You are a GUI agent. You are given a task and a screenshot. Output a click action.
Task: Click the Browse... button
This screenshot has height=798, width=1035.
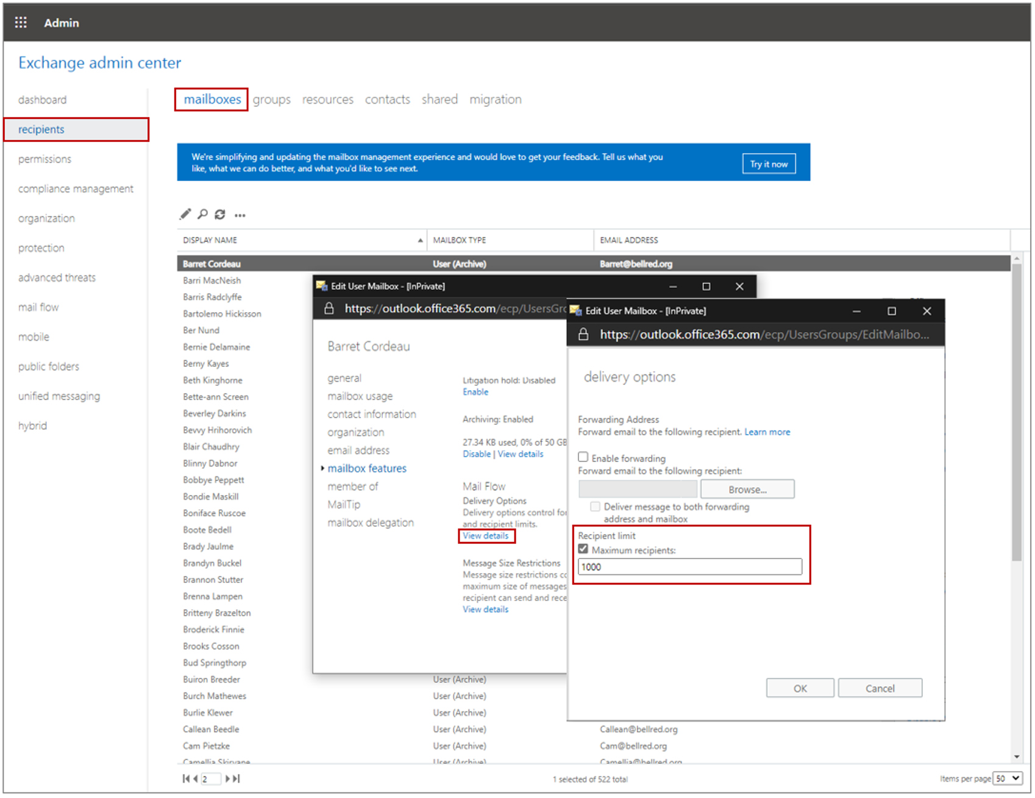pos(747,490)
